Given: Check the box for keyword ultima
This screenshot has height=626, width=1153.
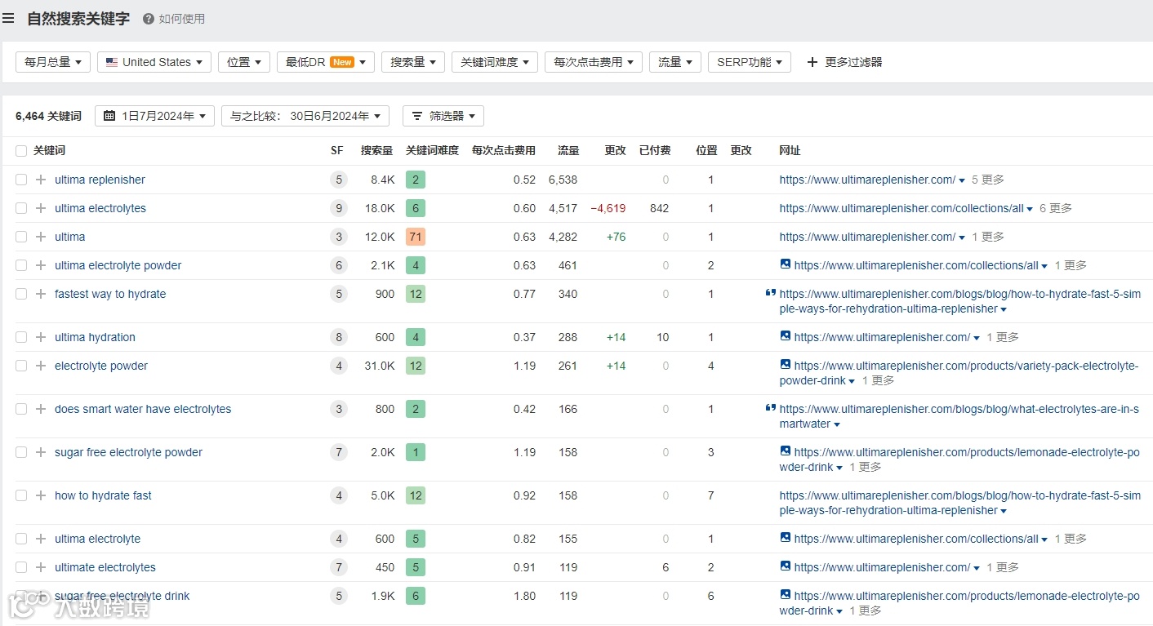Looking at the screenshot, I should tap(21, 237).
